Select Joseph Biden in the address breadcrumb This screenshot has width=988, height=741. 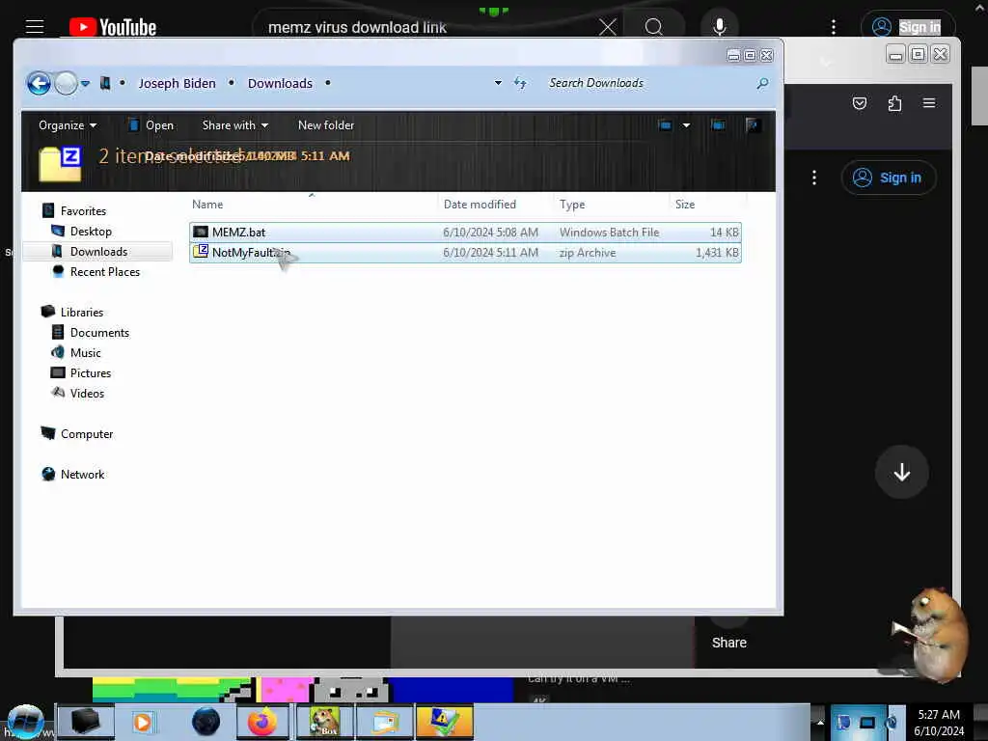point(178,83)
